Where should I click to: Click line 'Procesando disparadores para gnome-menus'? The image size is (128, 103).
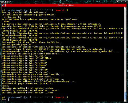point(29,77)
